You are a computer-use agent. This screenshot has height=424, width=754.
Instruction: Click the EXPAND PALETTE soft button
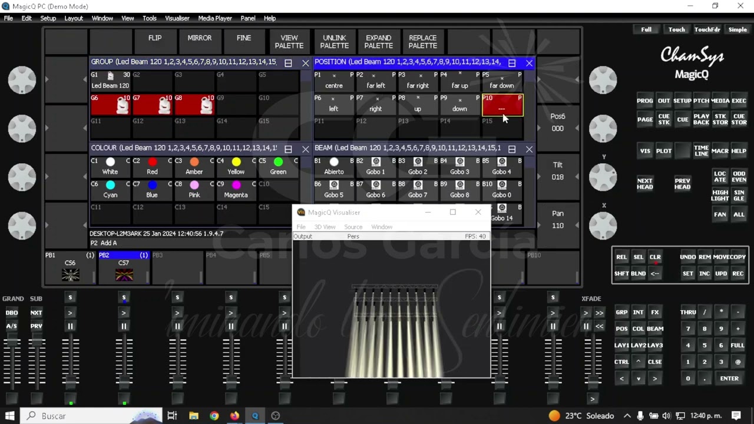pos(378,42)
